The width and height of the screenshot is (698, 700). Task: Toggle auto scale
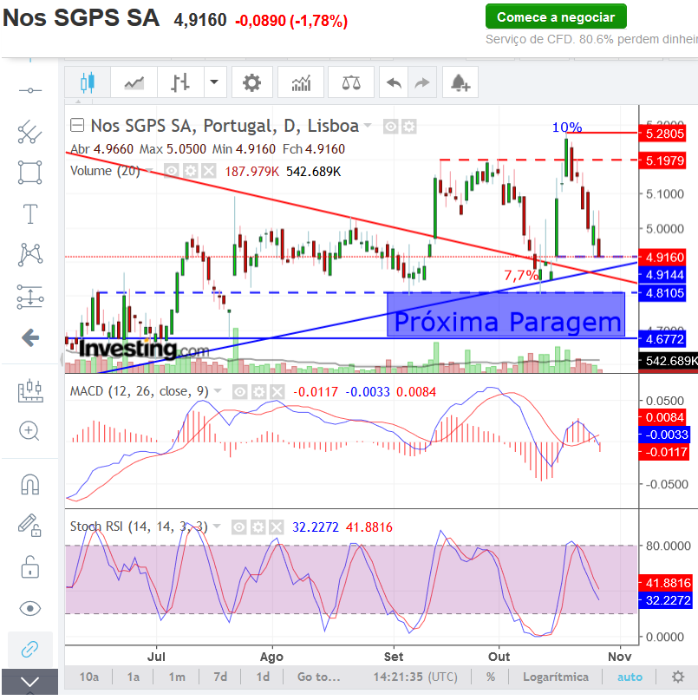630,677
